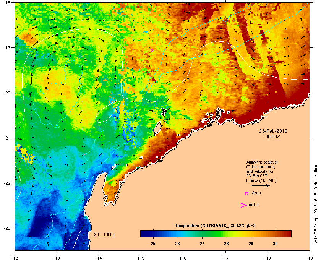Click the colorbar tick label 29
This screenshot has height=260, width=321.
coord(251,244)
